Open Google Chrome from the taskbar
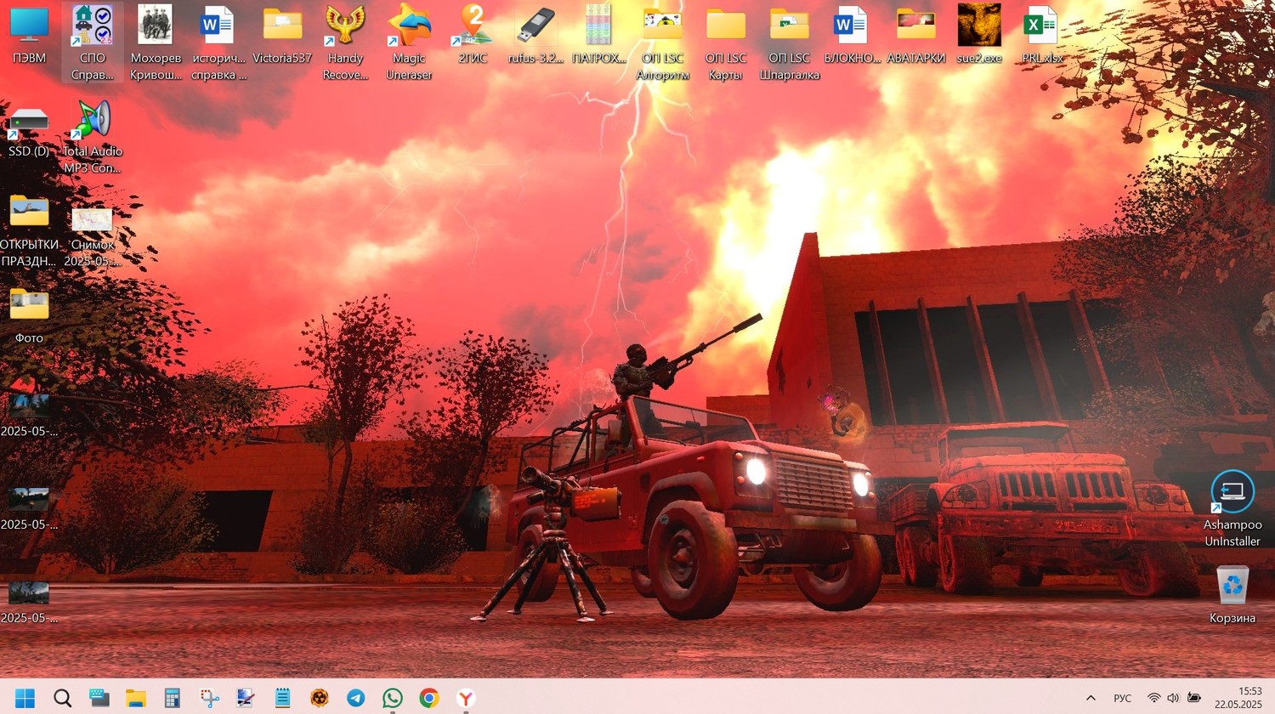The height and width of the screenshot is (714, 1275). 429,698
